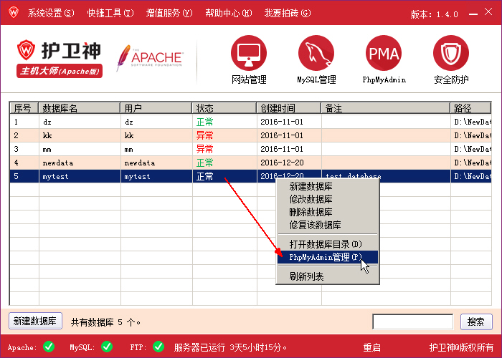Choose 修复该数据库 in context menu
This screenshot has height=358, width=502.
(x=328, y=225)
